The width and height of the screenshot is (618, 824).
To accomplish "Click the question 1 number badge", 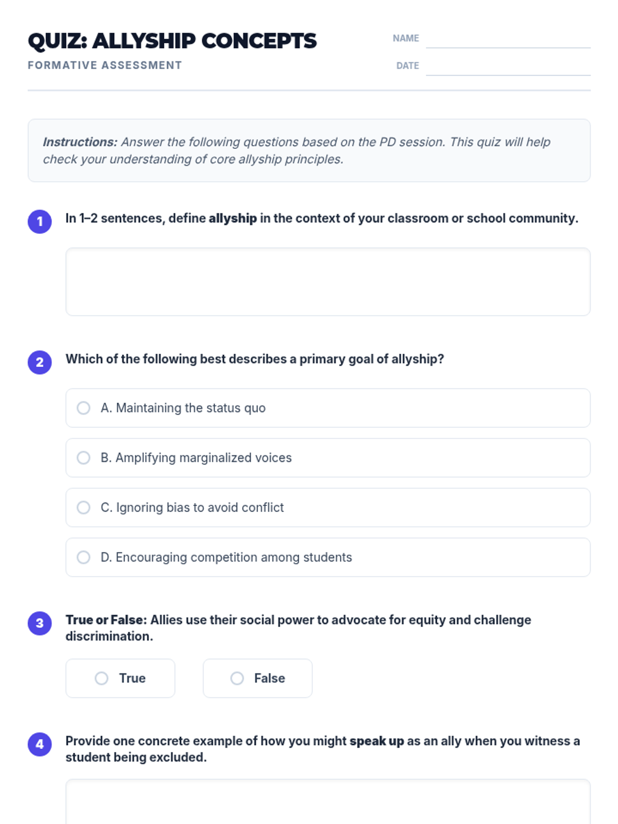I will coord(40,222).
